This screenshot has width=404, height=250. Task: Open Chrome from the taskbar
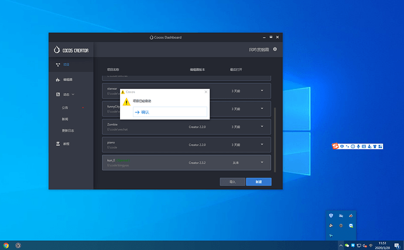coord(6,245)
